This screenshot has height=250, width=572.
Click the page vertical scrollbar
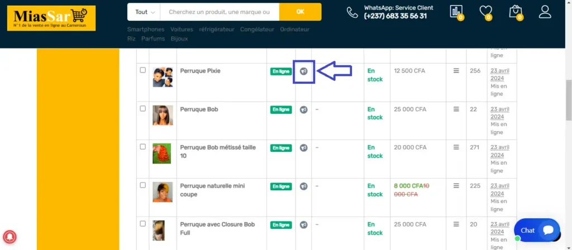[568, 100]
